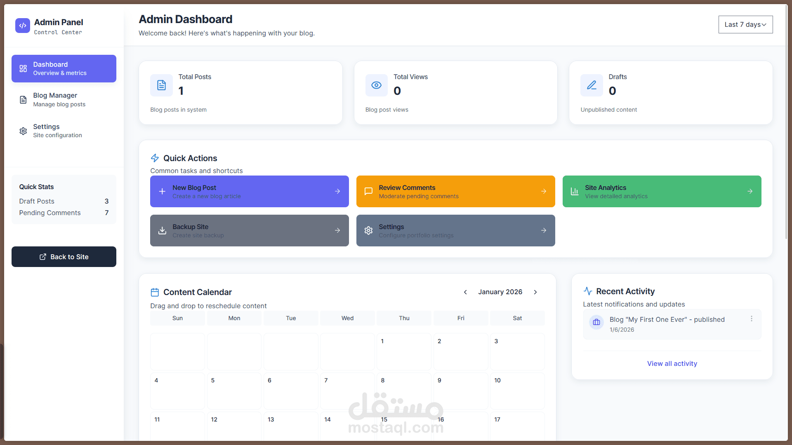Image resolution: width=792 pixels, height=445 pixels.
Task: Click the briefcase icon on published blog activity
Action: (596, 322)
